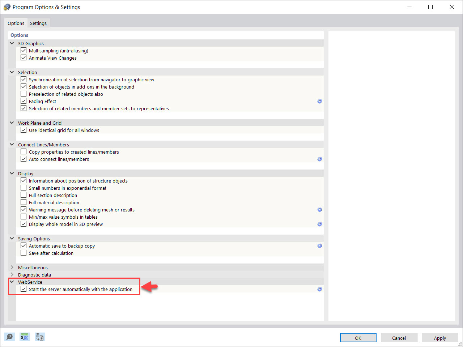
Task: Open gear settings for mesh deletion warning
Action: point(319,210)
